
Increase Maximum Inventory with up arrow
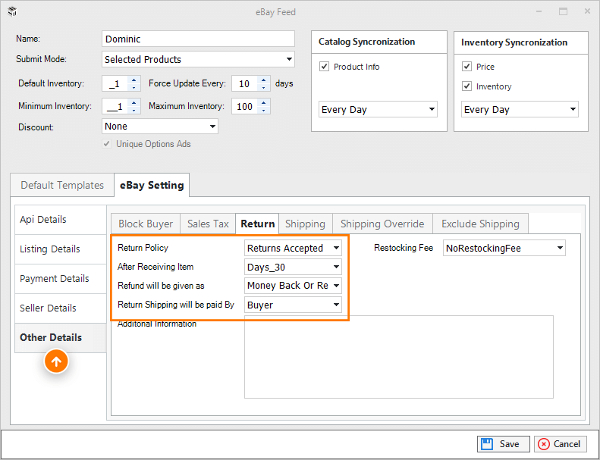coord(264,102)
